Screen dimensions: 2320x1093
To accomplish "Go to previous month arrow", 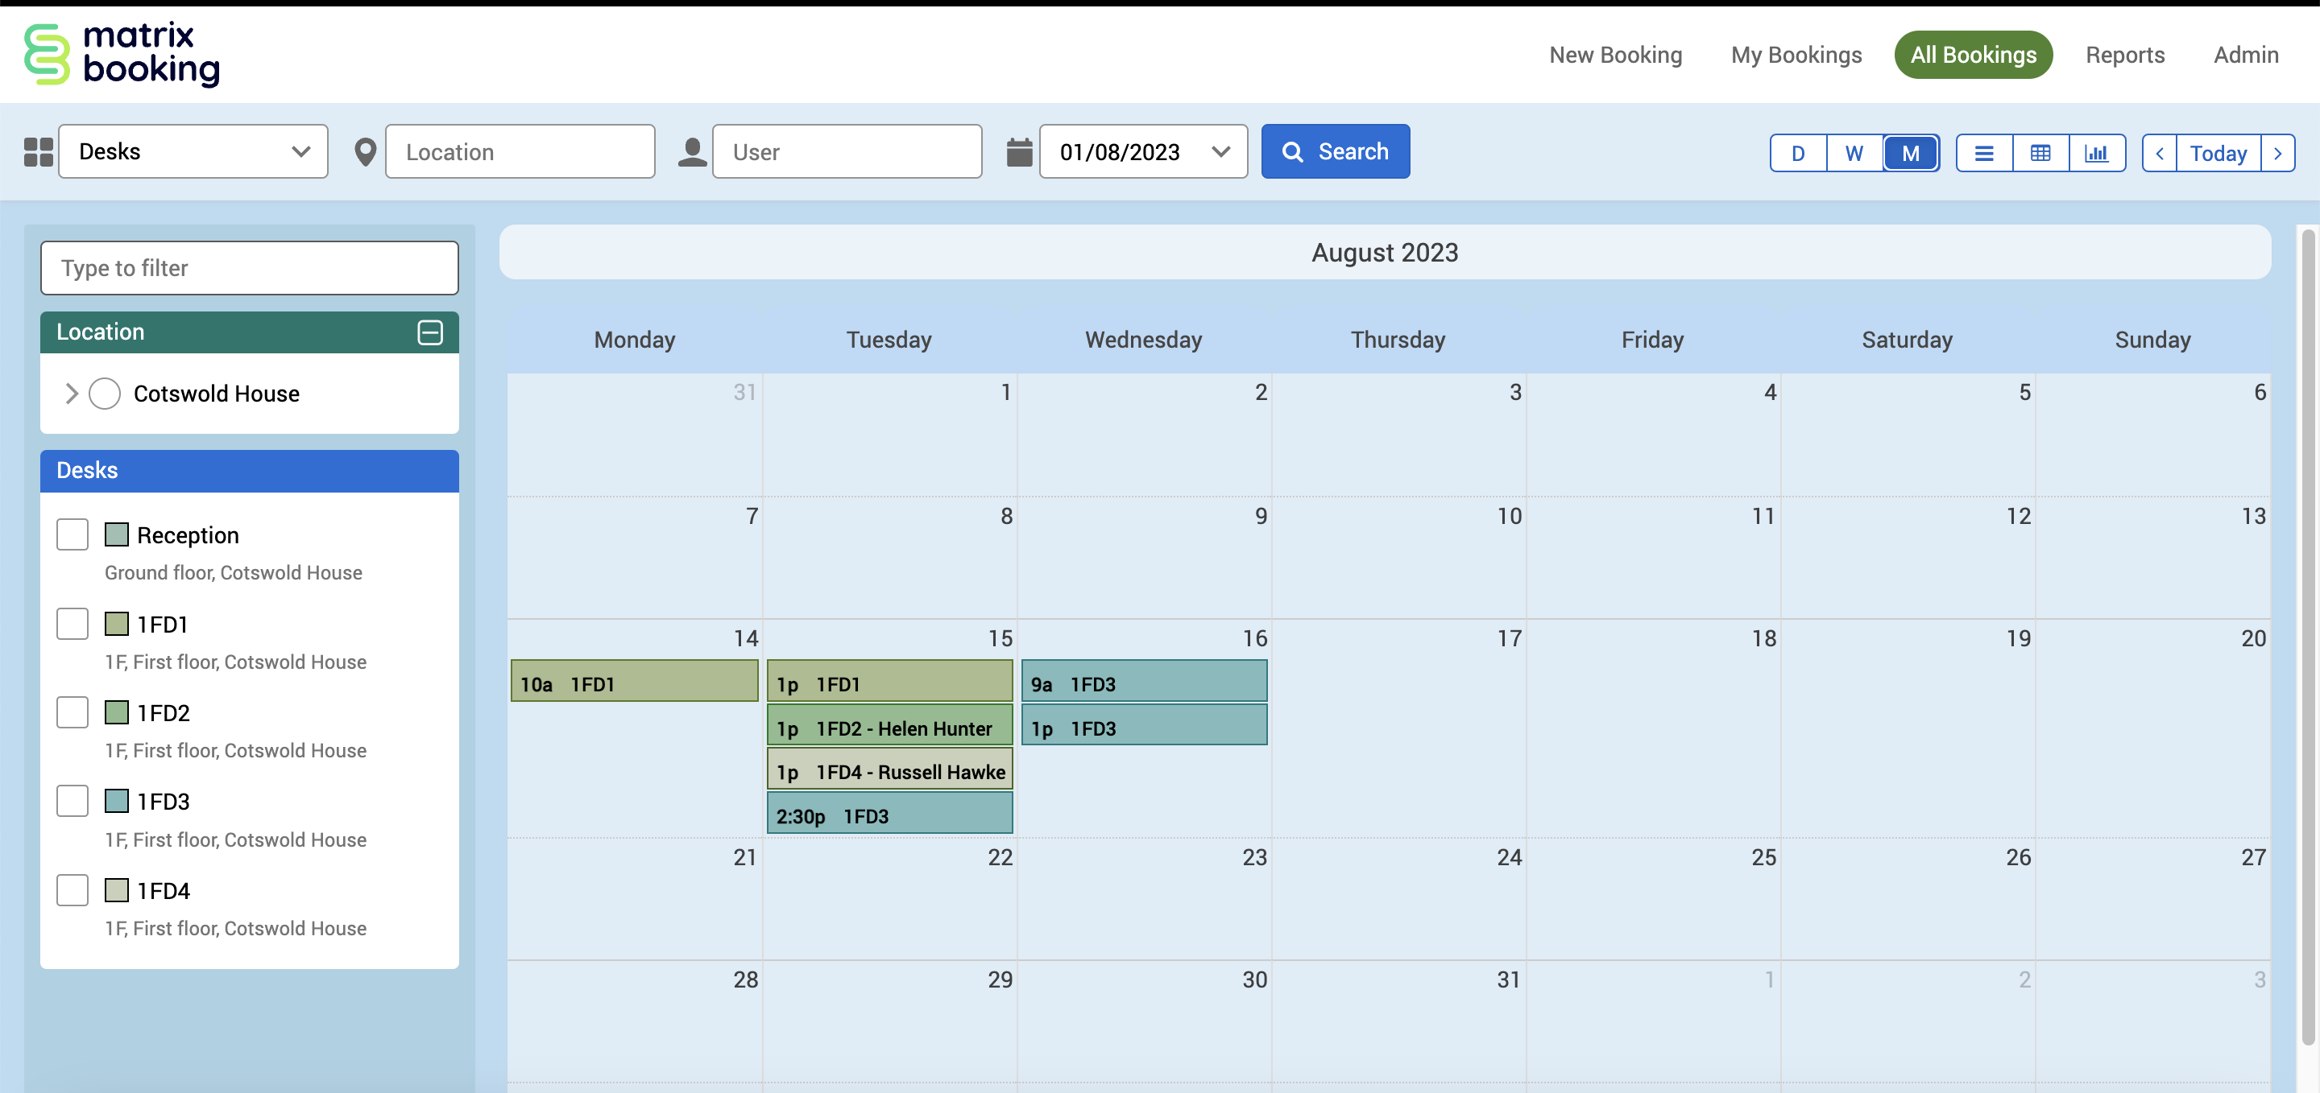I will [x=2159, y=153].
